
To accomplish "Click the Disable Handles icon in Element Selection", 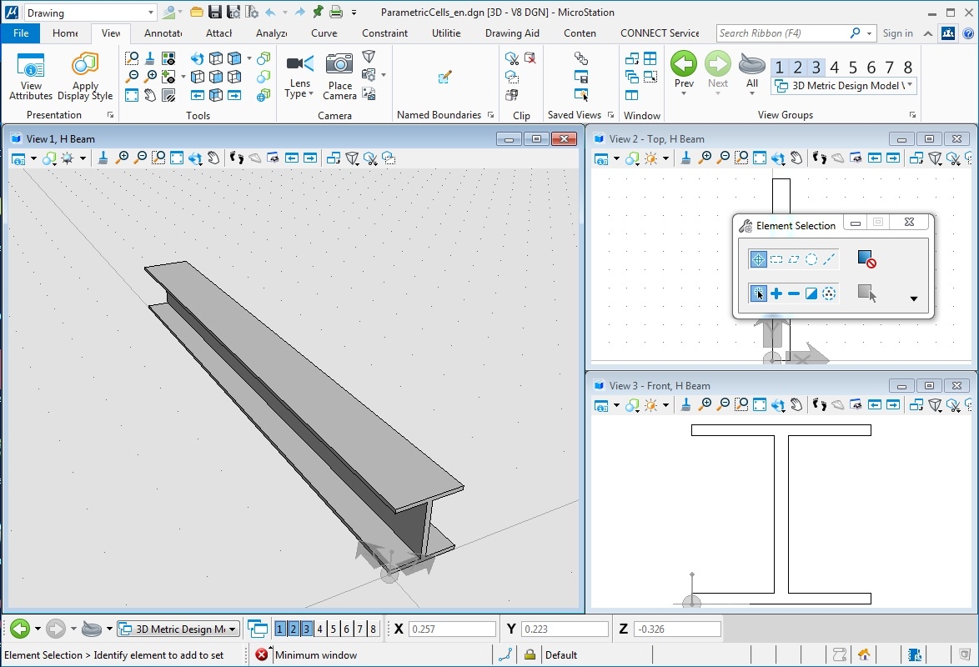I will [866, 259].
